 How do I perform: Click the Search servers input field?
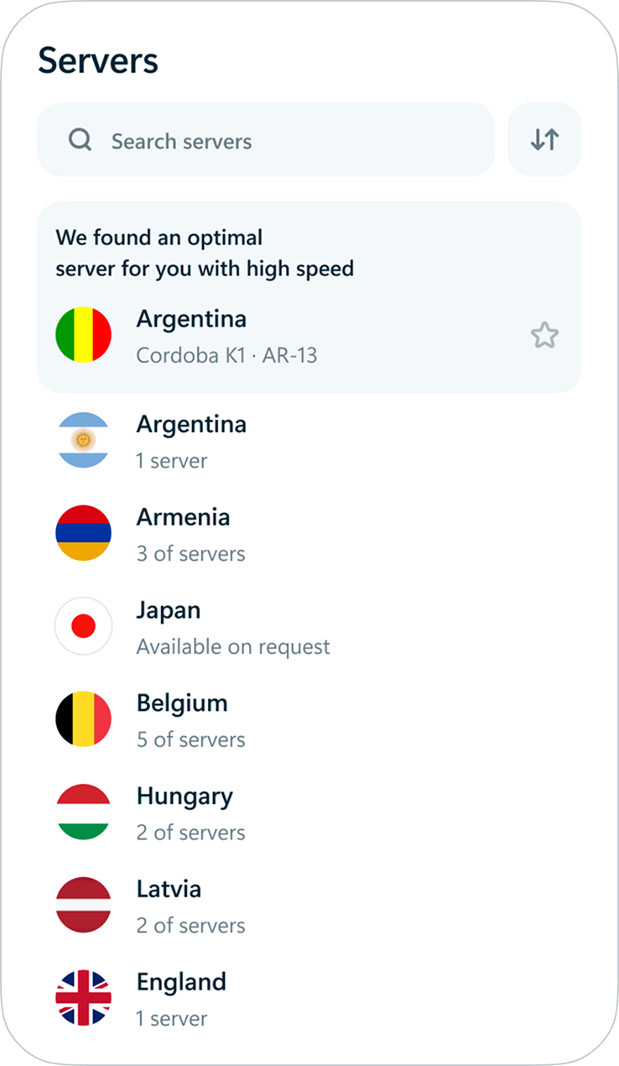click(252, 140)
